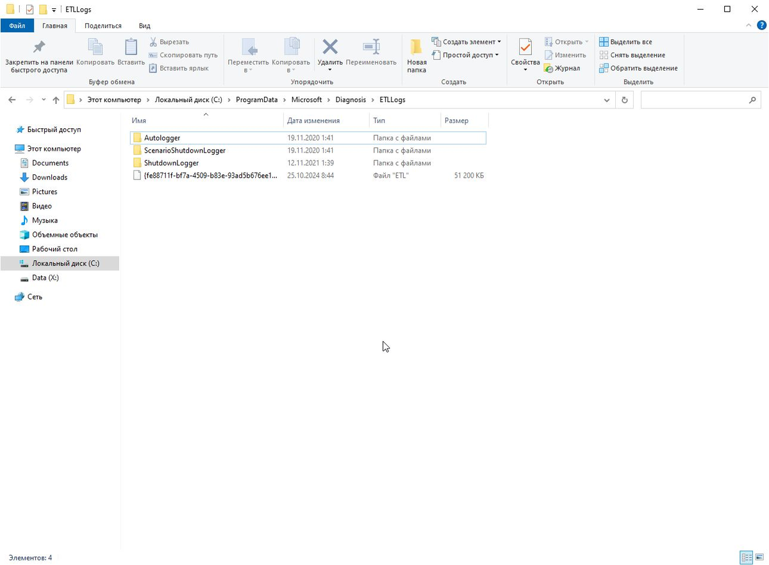Collapse the ribbon with chevron
This screenshot has height=565, width=769.
pyautogui.click(x=748, y=25)
